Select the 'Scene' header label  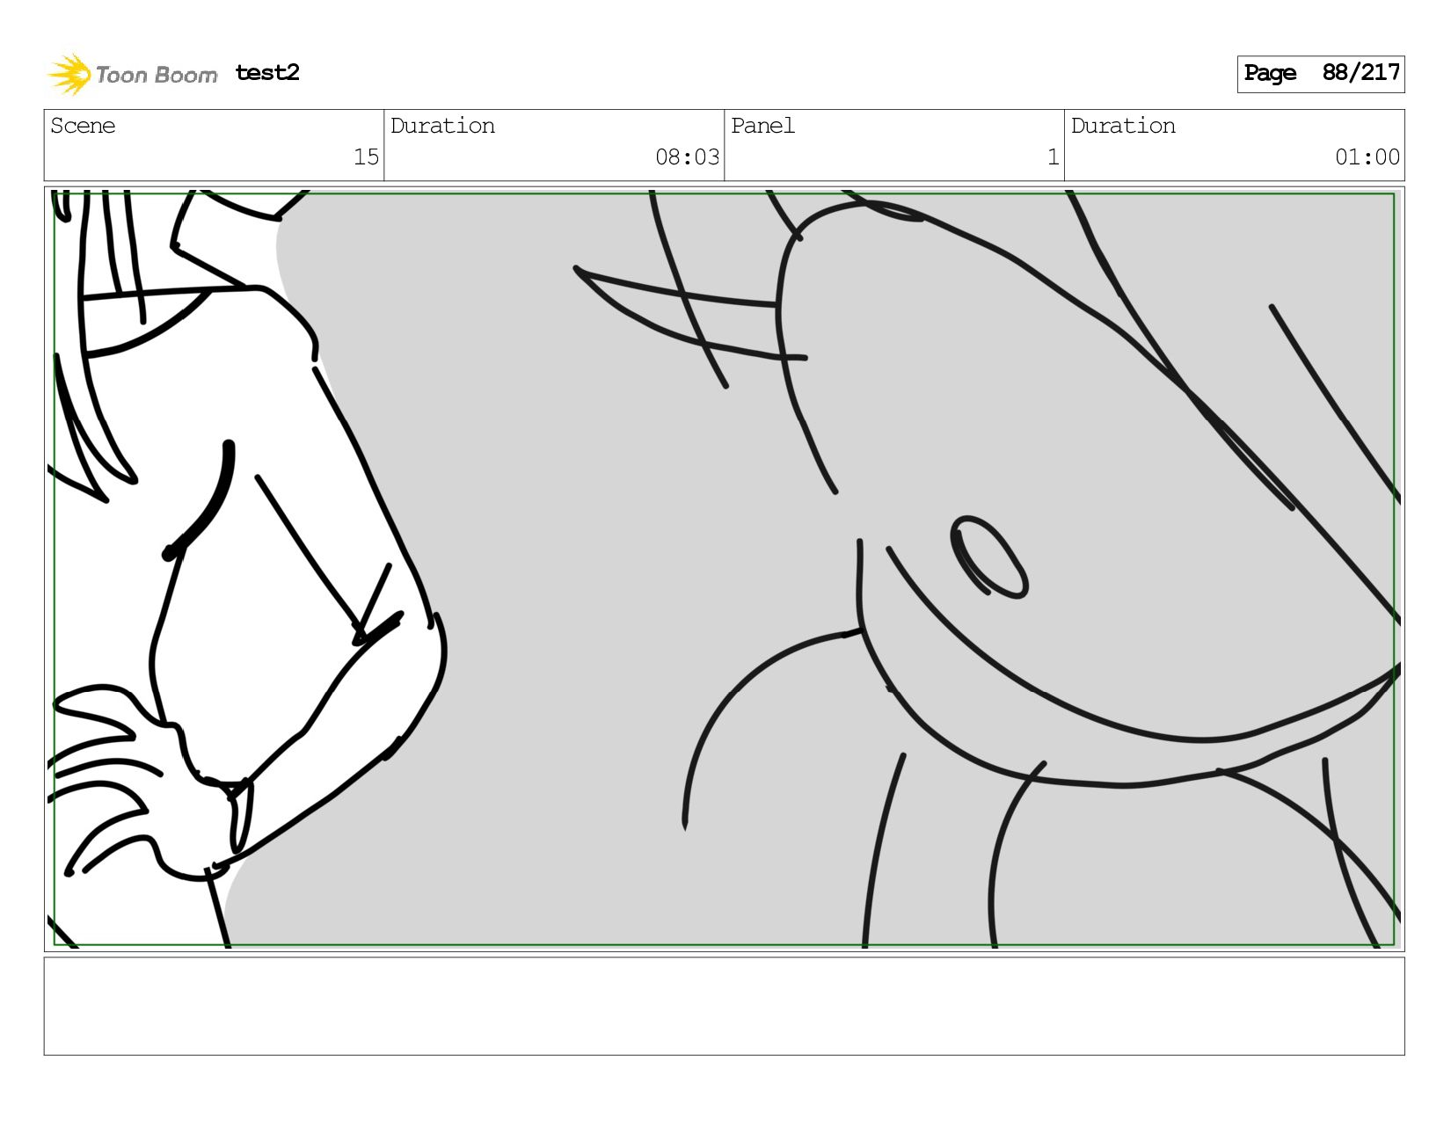coord(83,126)
